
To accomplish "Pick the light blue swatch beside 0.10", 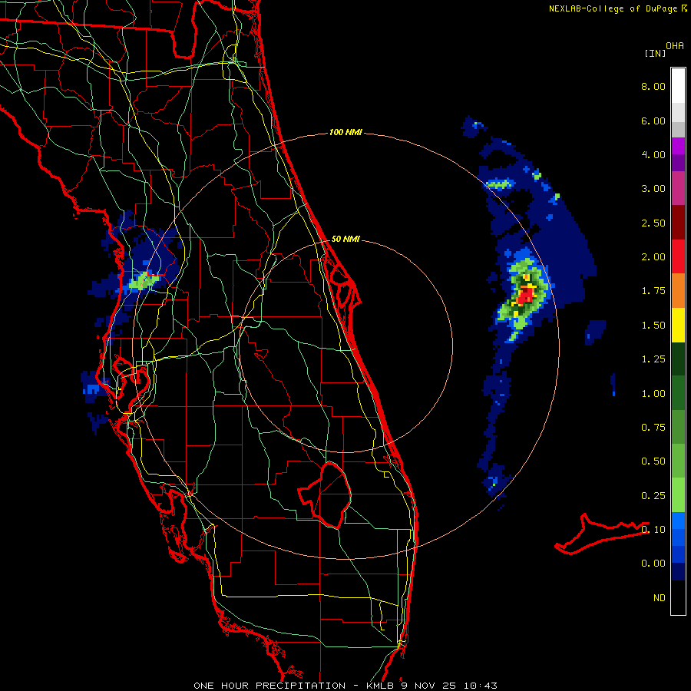I will click(x=678, y=521).
